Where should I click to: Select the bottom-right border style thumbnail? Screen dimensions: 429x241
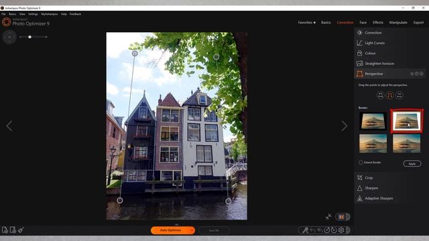(x=407, y=143)
